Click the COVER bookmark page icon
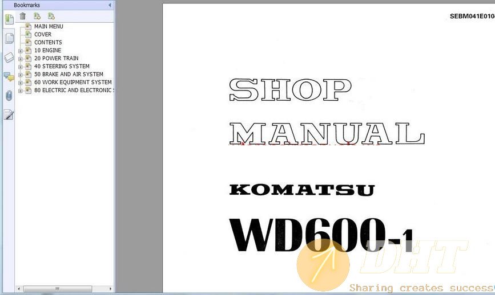This screenshot has height=295, width=495. [x=28, y=34]
